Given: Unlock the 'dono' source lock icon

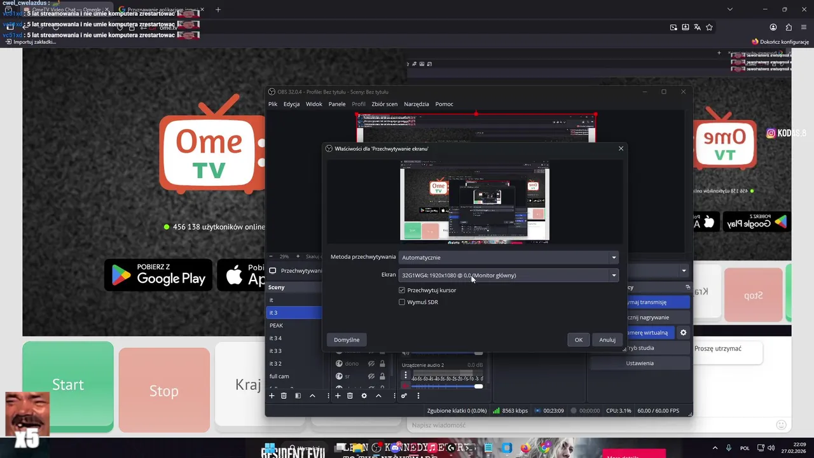Looking at the screenshot, I should (382, 364).
